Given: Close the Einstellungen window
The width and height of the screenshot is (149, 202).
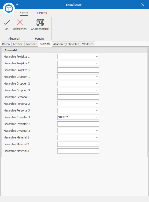Looking at the screenshot, I should click(143, 5).
